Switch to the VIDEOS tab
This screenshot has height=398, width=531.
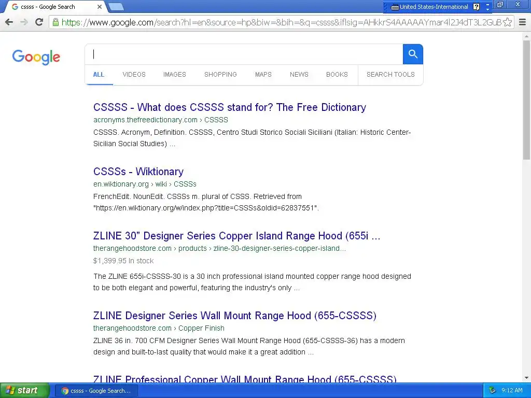(x=134, y=75)
